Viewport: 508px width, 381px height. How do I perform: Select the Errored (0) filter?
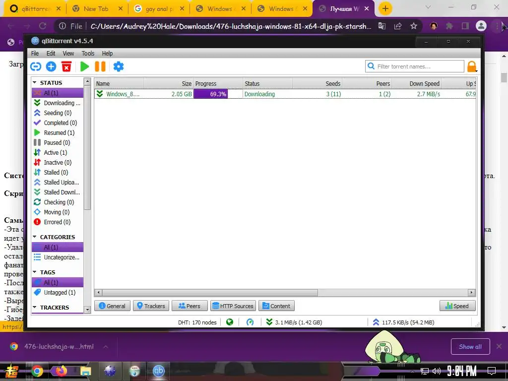coord(58,222)
